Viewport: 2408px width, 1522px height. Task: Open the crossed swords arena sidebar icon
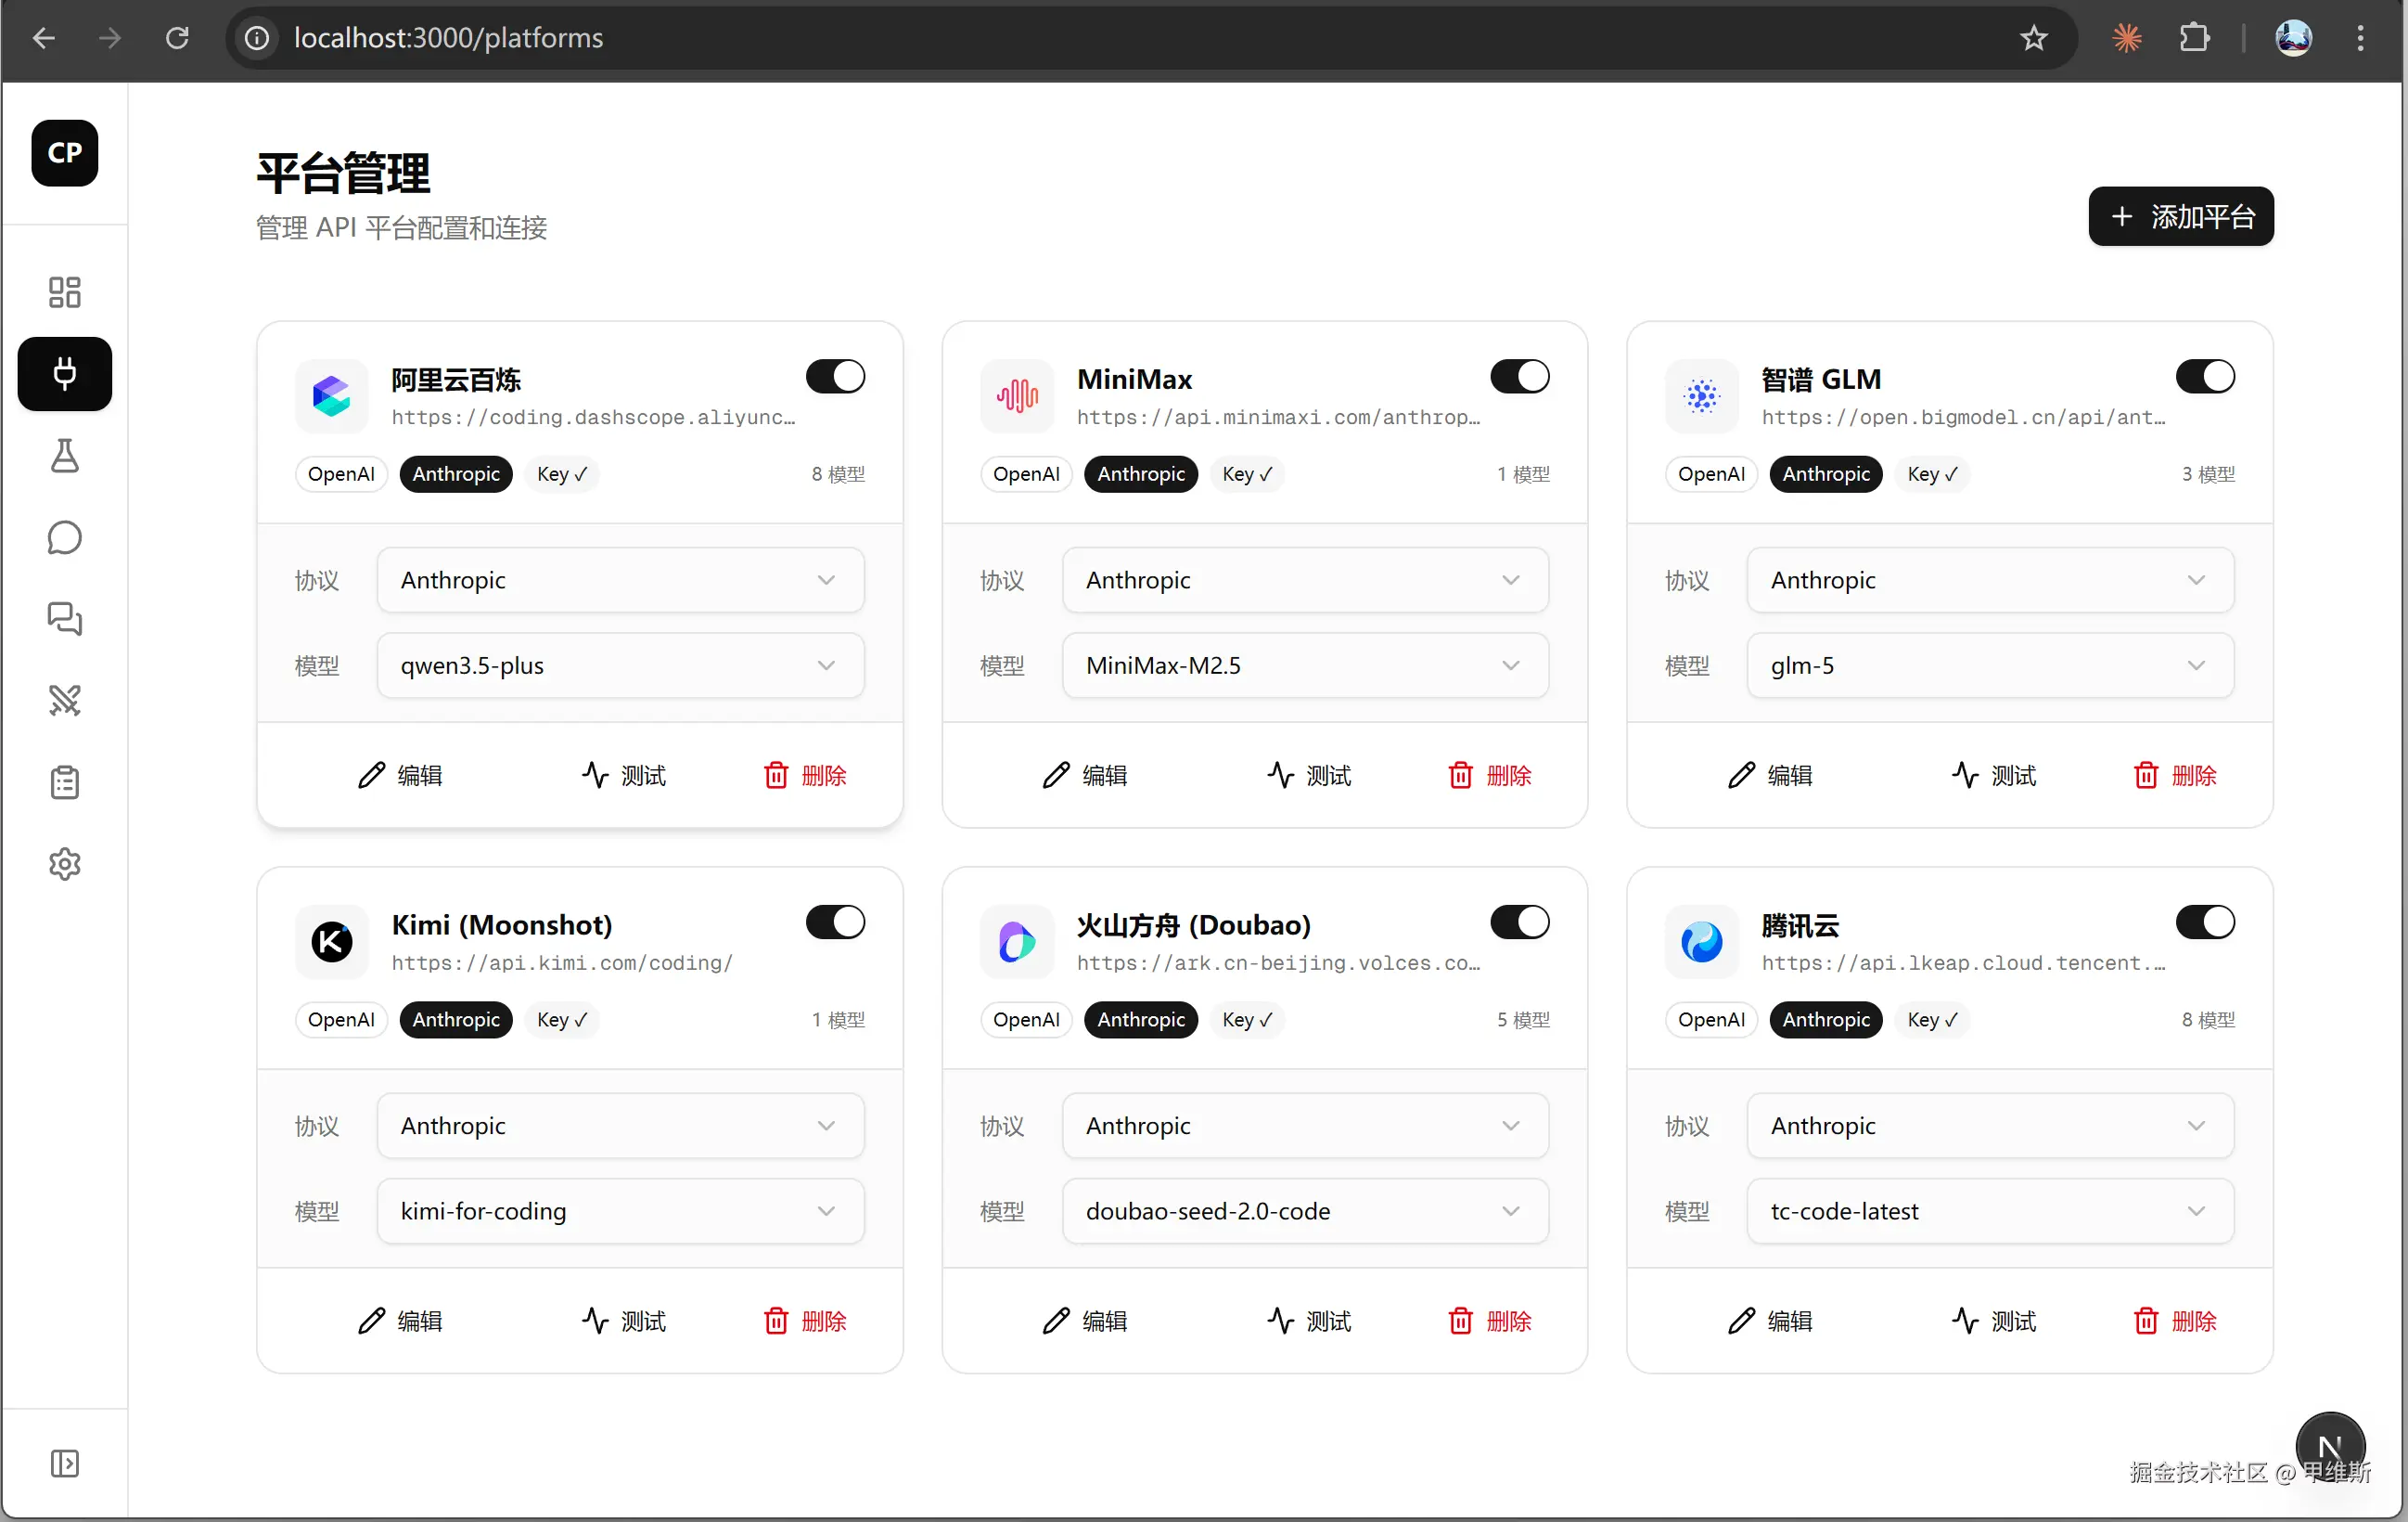click(64, 700)
